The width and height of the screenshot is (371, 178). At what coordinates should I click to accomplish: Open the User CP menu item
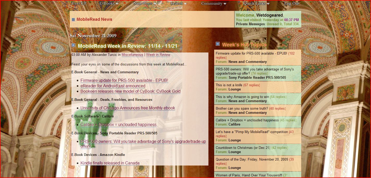(79, 4)
